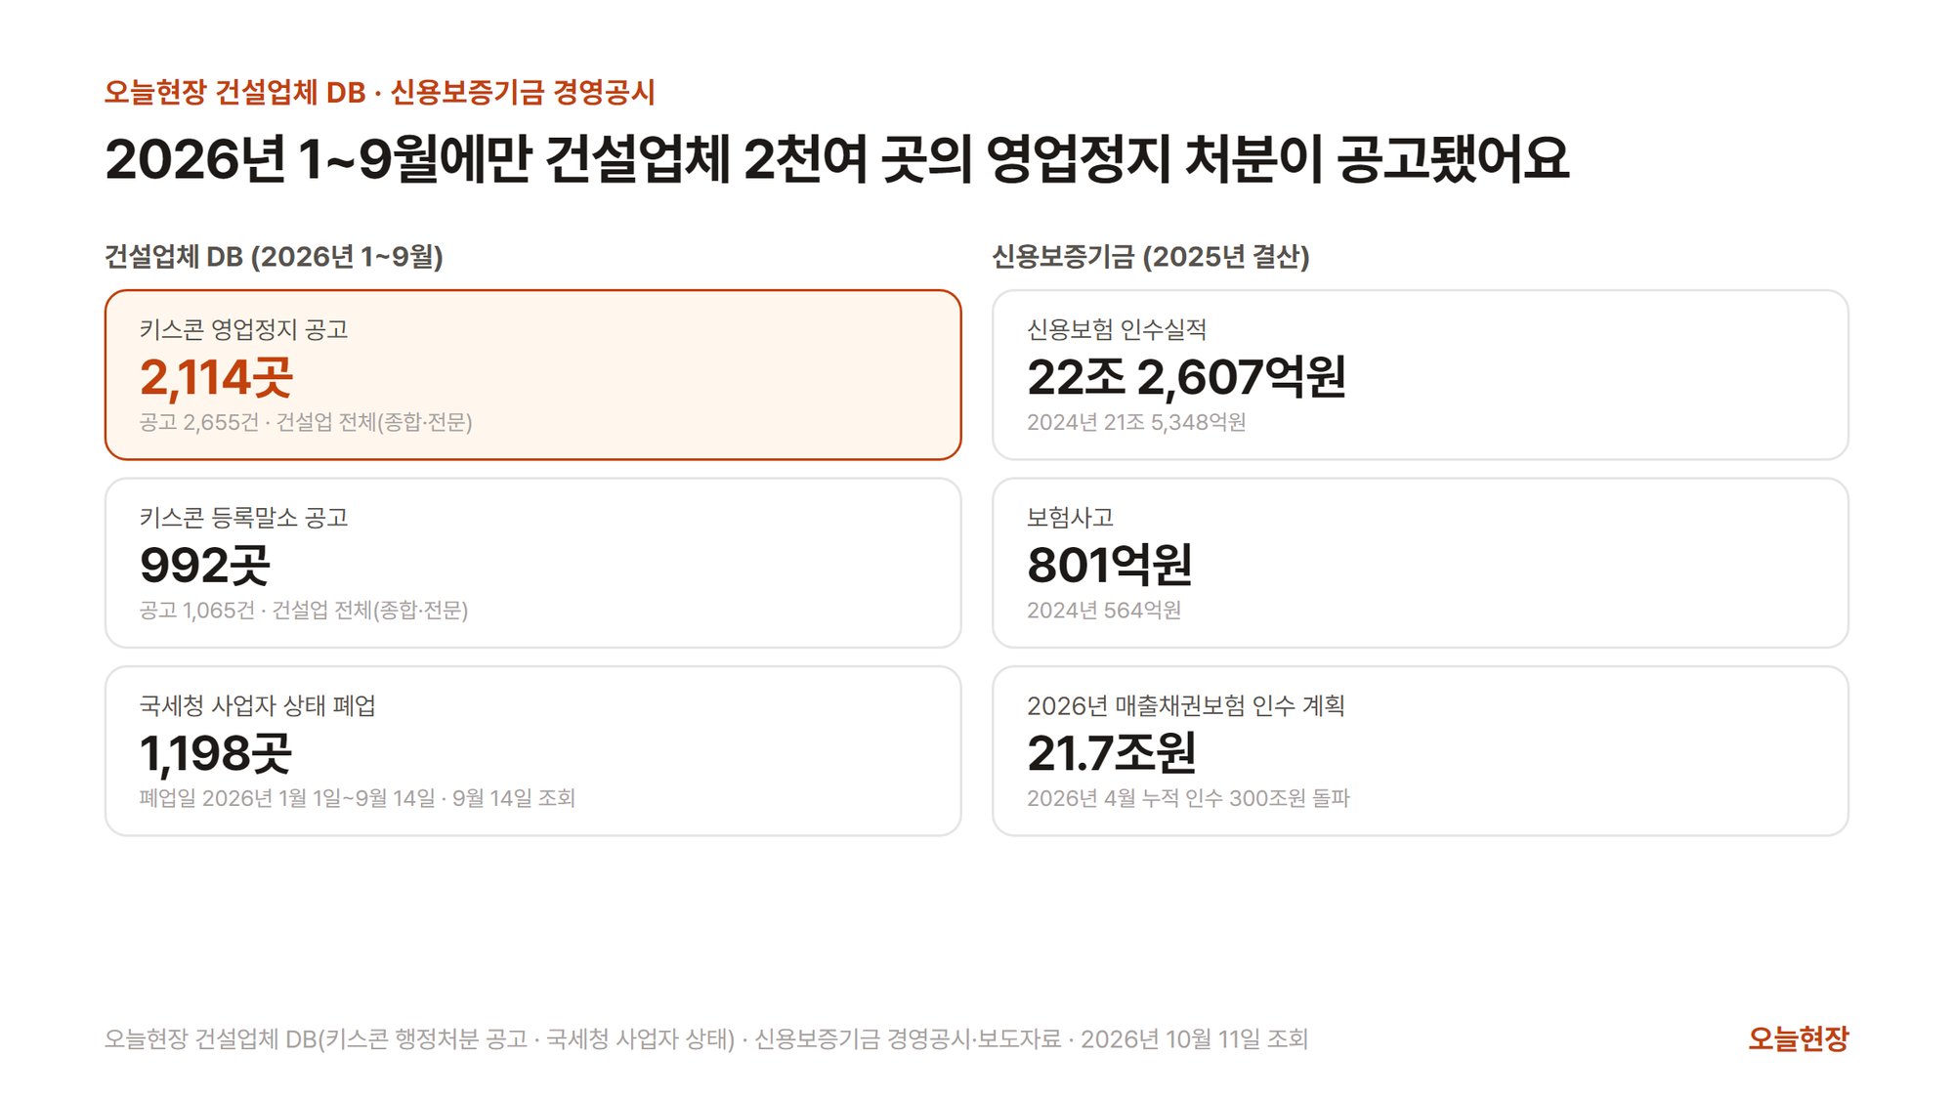Click the '국세청 사업자 상태 폐업' card label
This screenshot has height=1099, width=1954.
tap(257, 705)
